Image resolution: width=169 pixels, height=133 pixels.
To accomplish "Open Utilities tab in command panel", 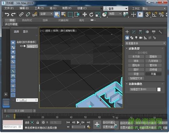I will (160, 32).
